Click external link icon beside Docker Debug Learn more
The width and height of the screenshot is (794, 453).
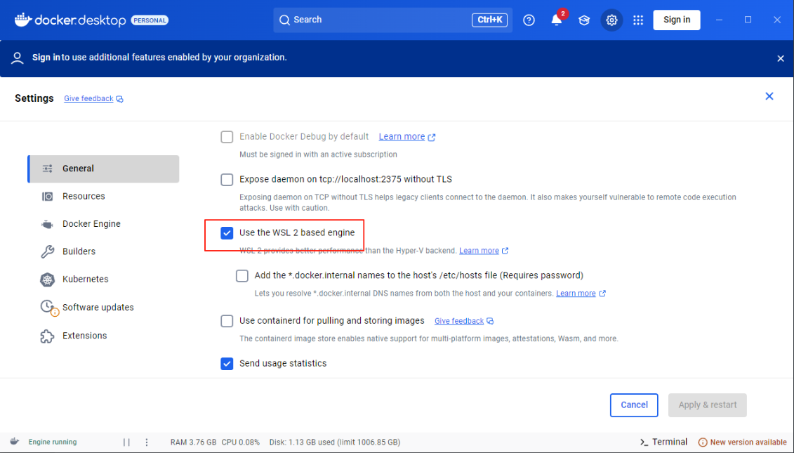point(432,138)
